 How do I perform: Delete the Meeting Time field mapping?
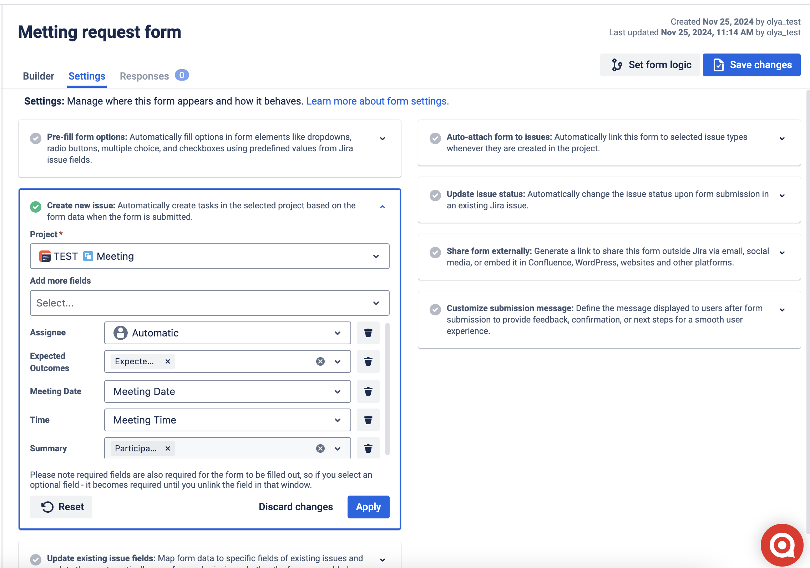pyautogui.click(x=368, y=420)
